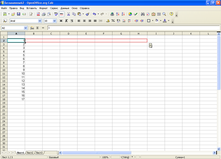Export directly as PDF icon
The width and height of the screenshot is (221, 159).
38,14
